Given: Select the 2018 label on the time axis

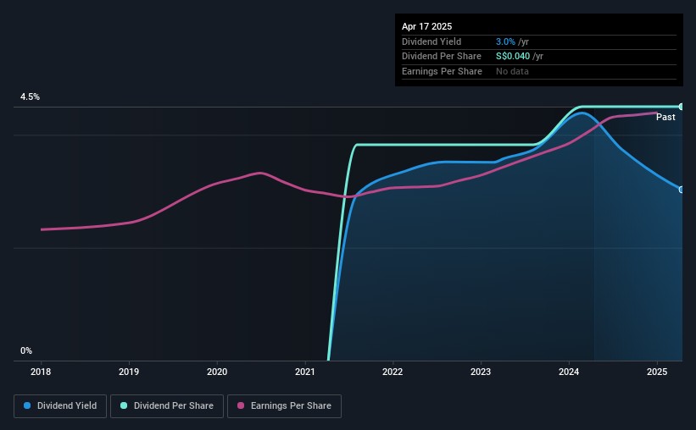Looking at the screenshot, I should pos(41,371).
